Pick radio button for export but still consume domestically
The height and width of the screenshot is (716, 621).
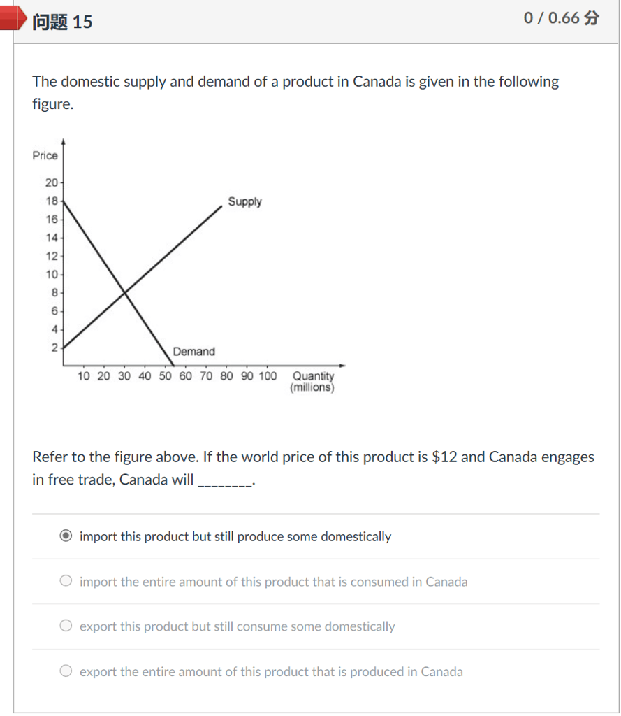[66, 626]
